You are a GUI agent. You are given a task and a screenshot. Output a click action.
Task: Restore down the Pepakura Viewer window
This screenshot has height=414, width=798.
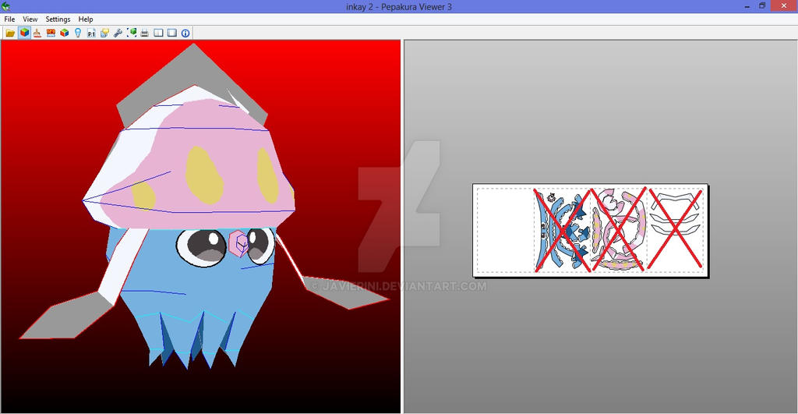[x=762, y=6]
